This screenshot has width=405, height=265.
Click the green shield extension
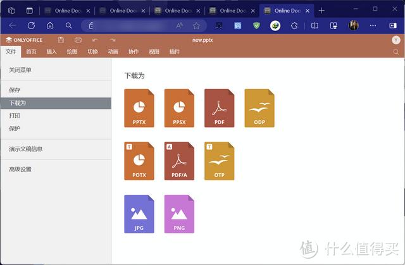(256, 25)
